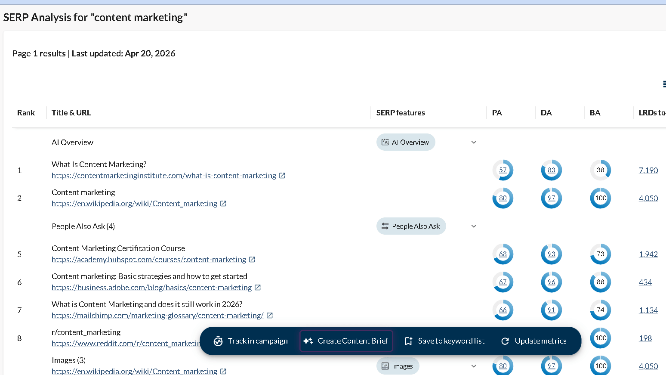Image resolution: width=666 pixels, height=375 pixels.
Task: Expand the People Also Ask chevron
Action: pos(473,226)
